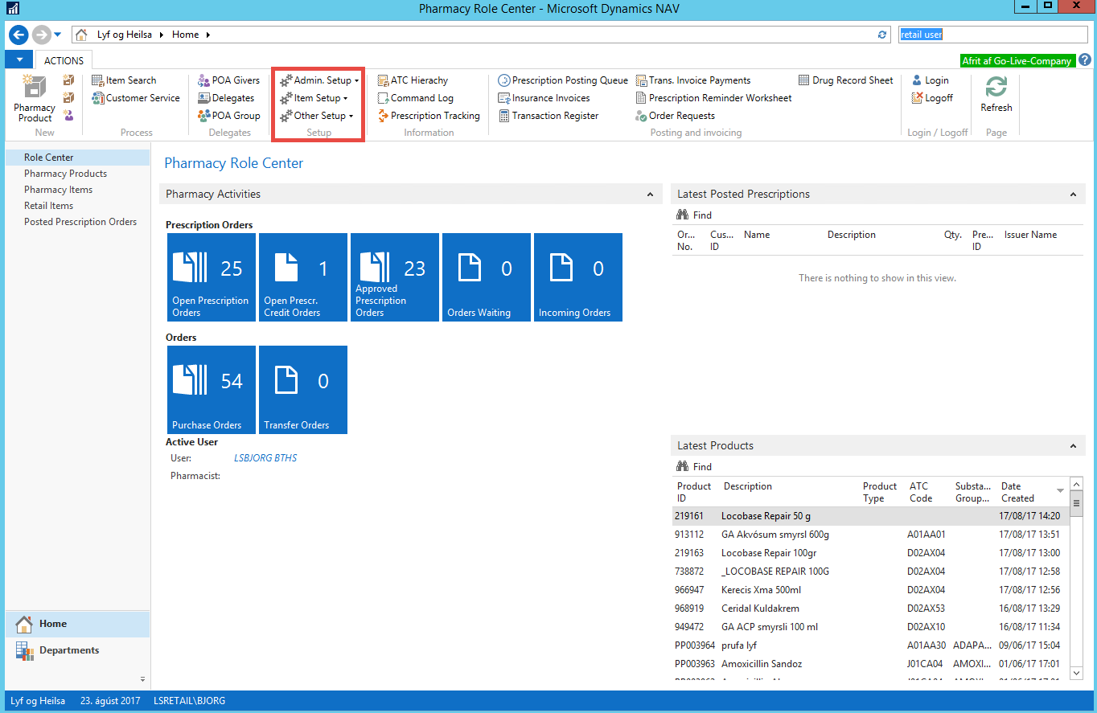The height and width of the screenshot is (713, 1097).
Task: Collapse the Pharmacy Activities section
Action: (x=650, y=195)
